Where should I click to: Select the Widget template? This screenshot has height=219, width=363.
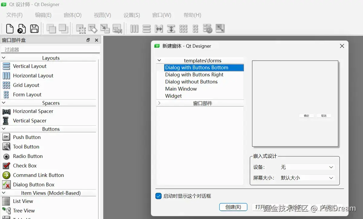(x=173, y=96)
